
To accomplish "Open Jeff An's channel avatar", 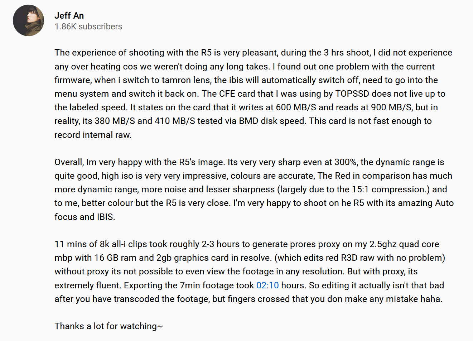I will tap(29, 20).
